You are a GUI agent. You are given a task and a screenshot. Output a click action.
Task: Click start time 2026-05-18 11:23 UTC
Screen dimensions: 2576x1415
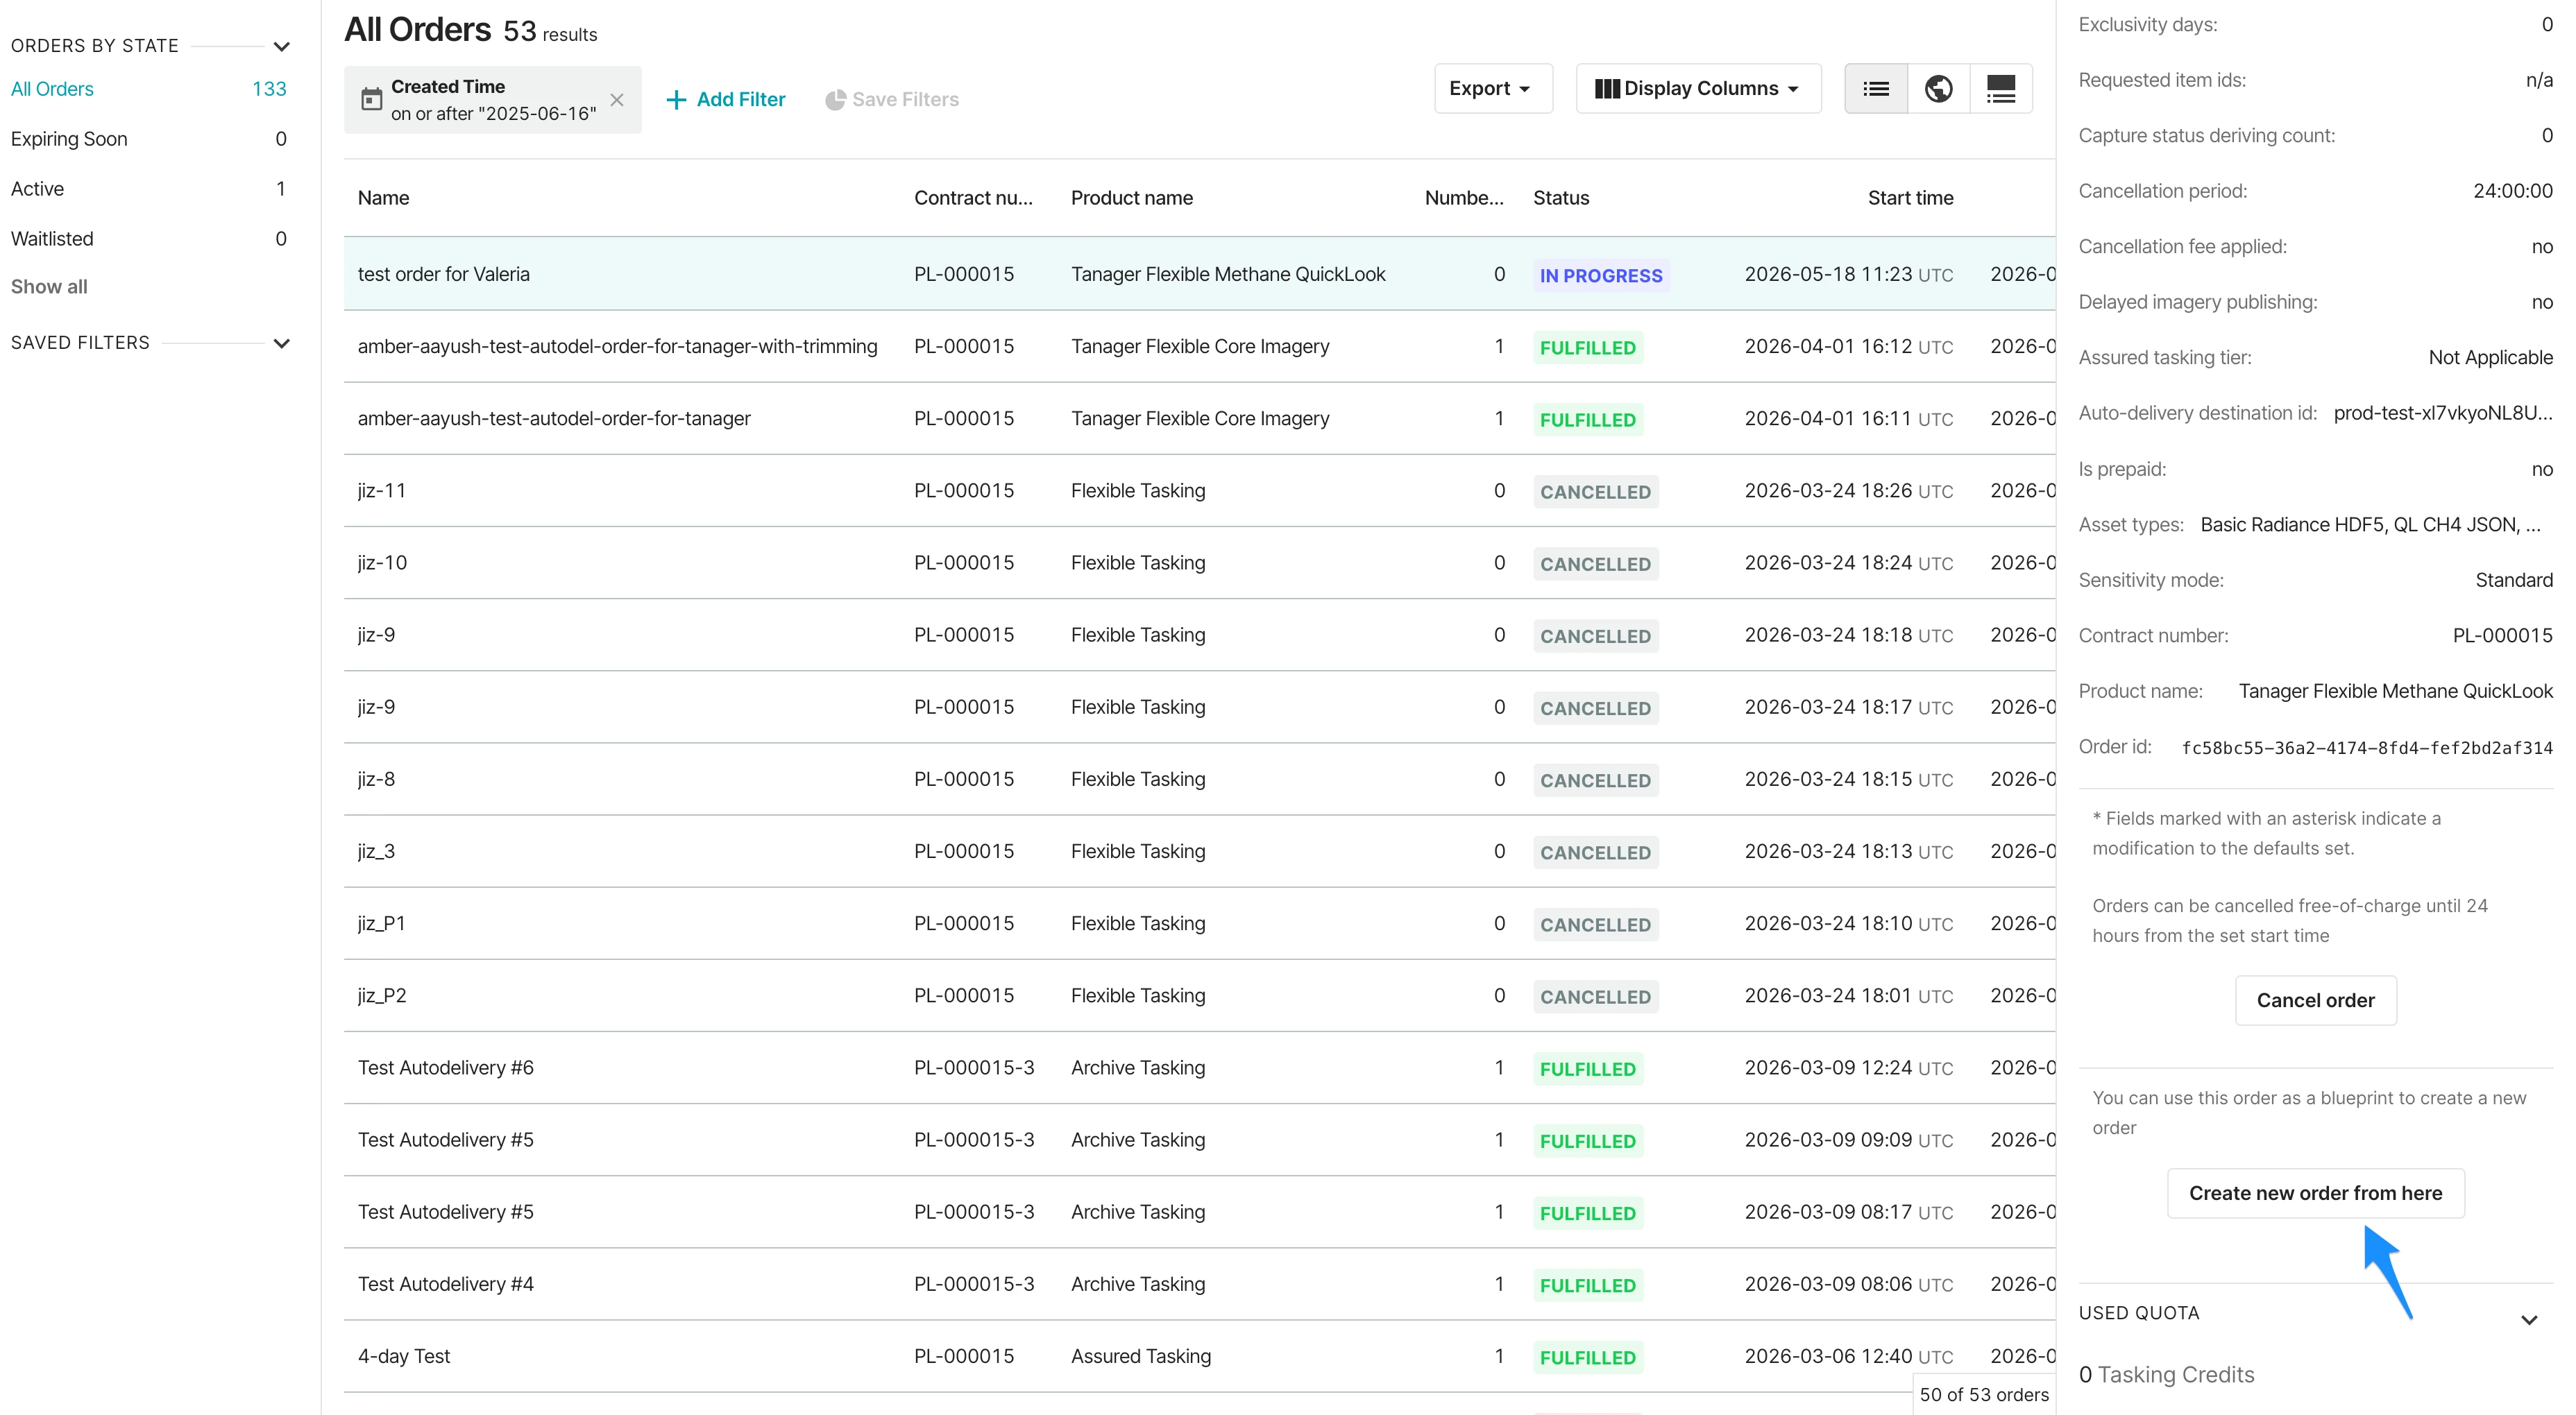pos(1848,274)
